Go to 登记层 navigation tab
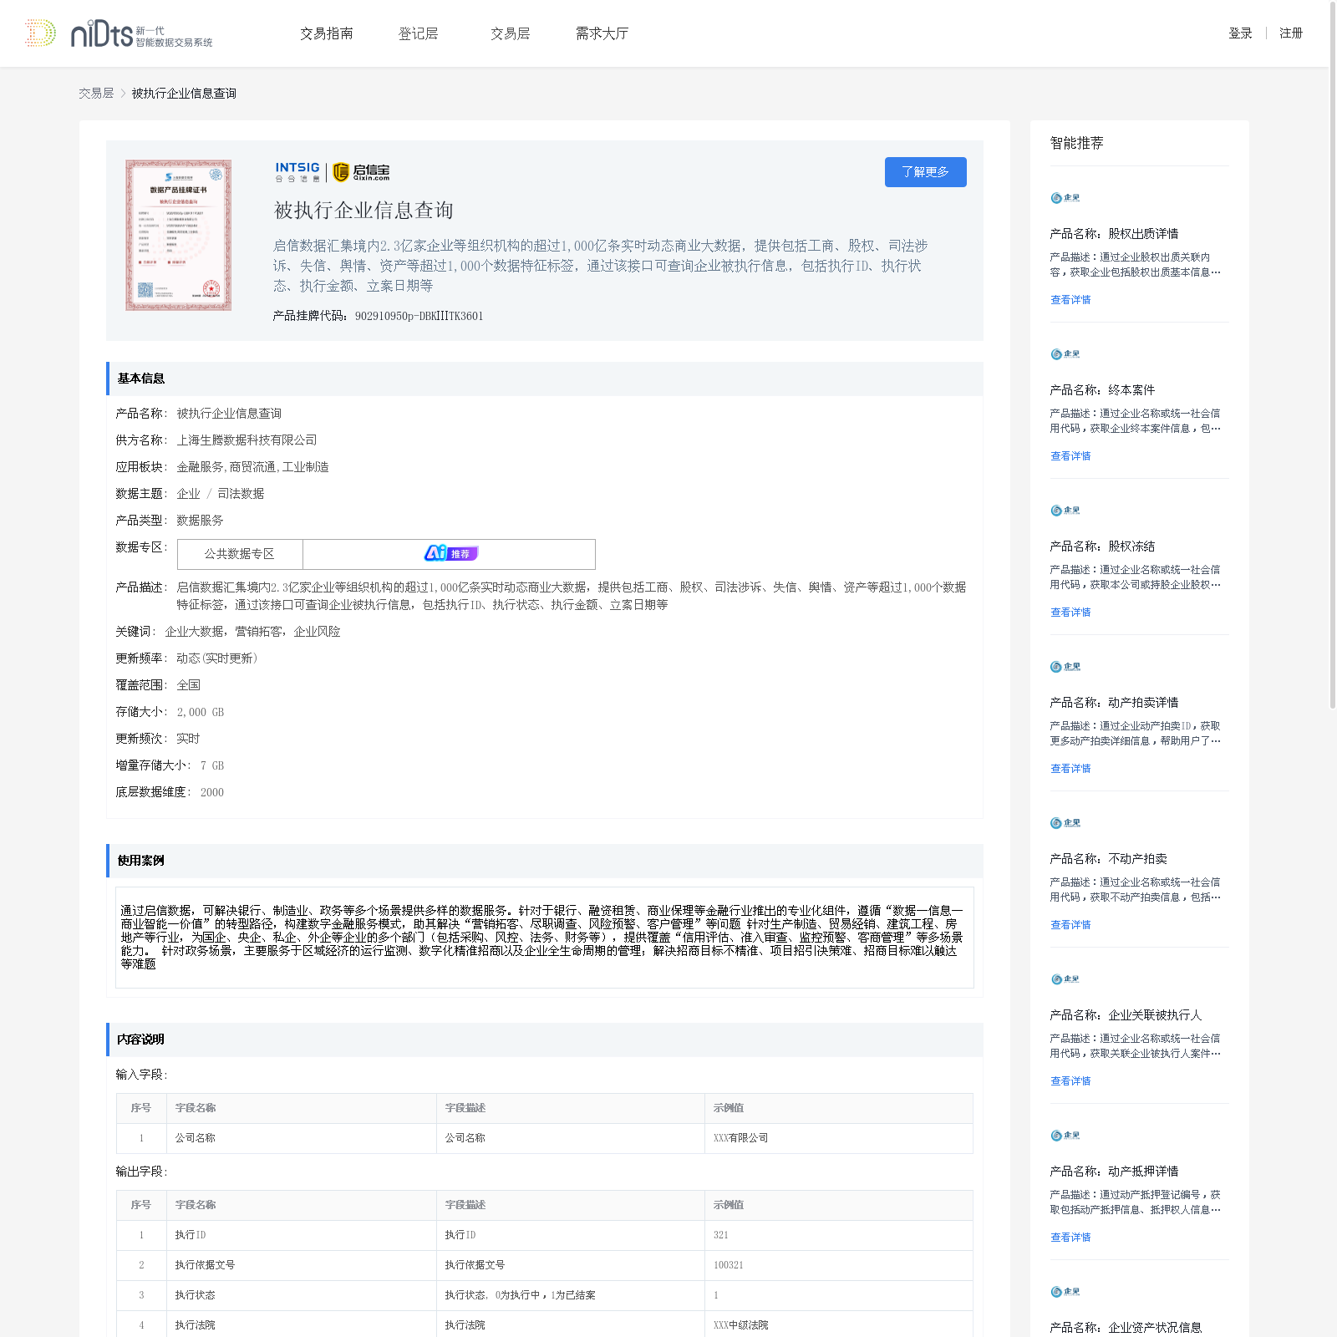Screen dimensions: 1337x1337 pos(419,33)
